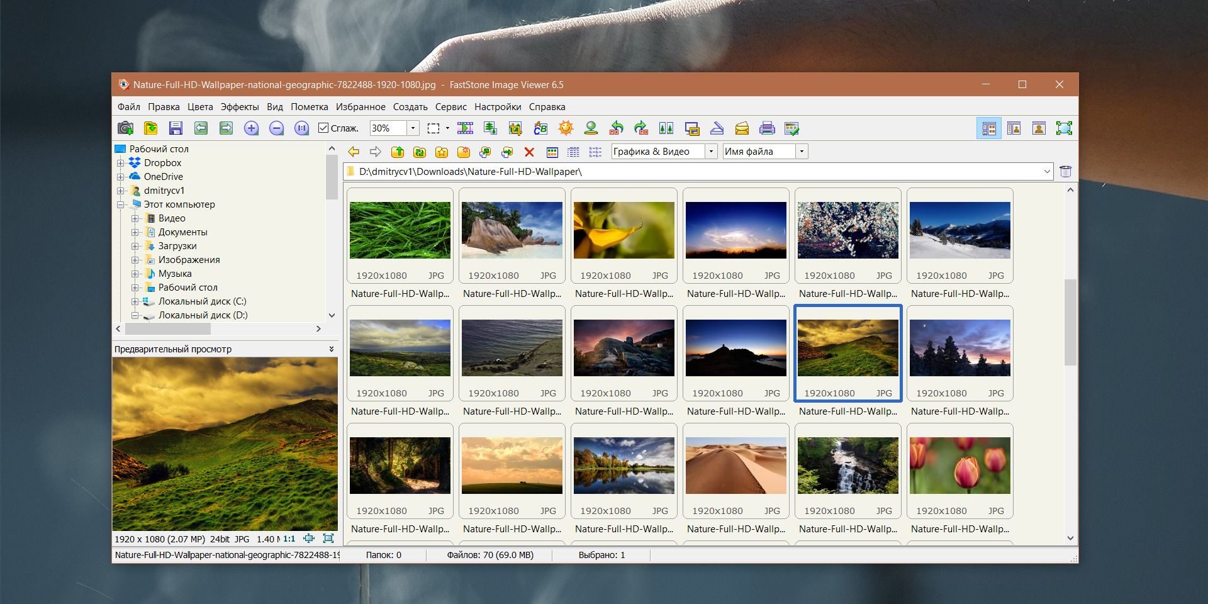The width and height of the screenshot is (1208, 604).
Task: Expand the Dropbox tree node
Action: [121, 163]
